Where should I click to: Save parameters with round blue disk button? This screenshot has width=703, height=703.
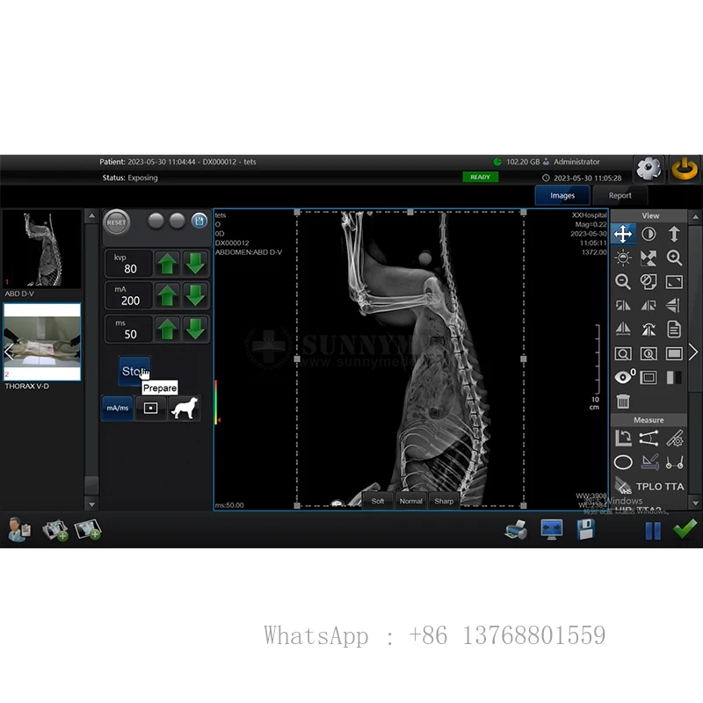coord(199,221)
